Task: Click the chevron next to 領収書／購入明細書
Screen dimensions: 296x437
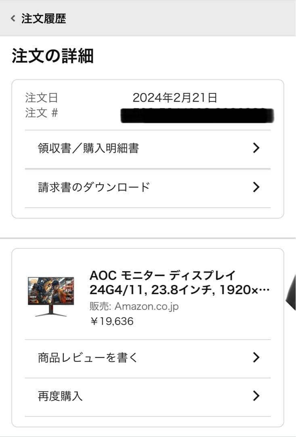Action: 256,148
